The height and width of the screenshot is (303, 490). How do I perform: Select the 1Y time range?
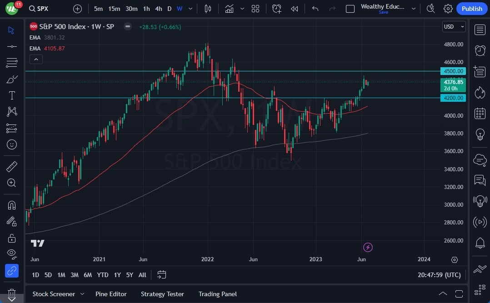pyautogui.click(x=117, y=275)
